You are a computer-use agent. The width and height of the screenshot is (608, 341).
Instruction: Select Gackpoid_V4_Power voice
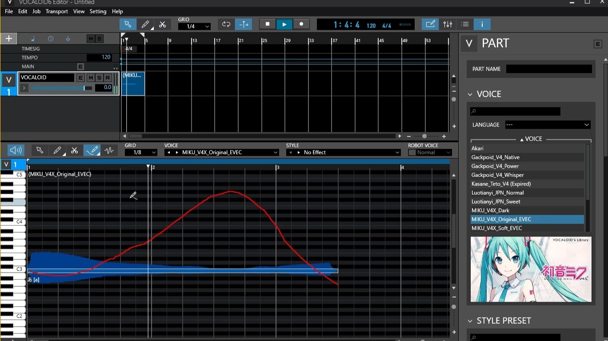click(527, 166)
